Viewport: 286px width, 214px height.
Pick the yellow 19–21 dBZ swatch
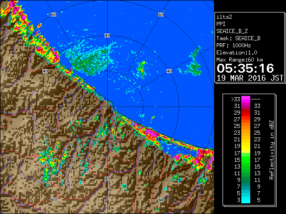(x=246, y=146)
